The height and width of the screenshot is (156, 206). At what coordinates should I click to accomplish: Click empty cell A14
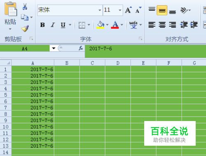click(x=33, y=152)
